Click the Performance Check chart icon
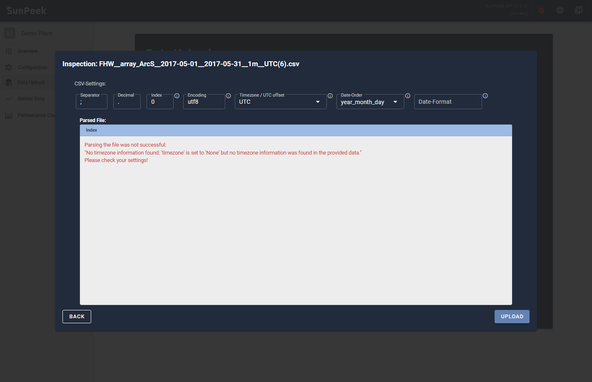Image resolution: width=592 pixels, height=382 pixels. [x=9, y=115]
